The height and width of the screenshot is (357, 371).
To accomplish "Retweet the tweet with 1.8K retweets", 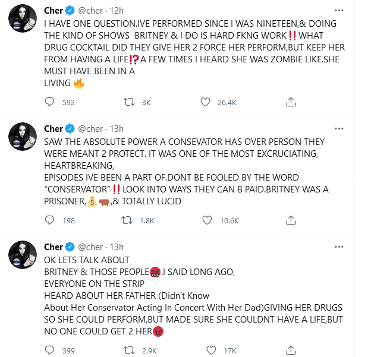I will click(x=127, y=220).
